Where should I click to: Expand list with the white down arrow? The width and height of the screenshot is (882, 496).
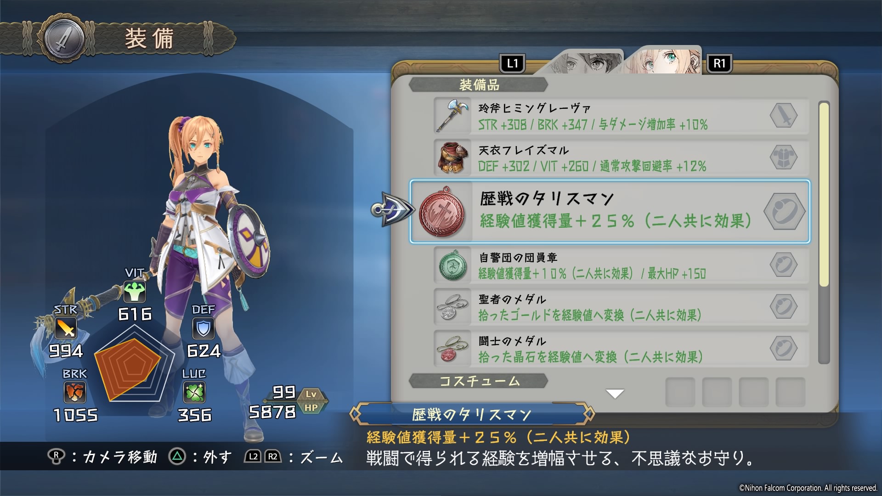(615, 394)
